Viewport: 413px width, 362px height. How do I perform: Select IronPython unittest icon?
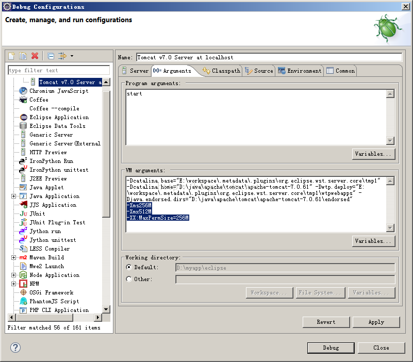(23, 170)
